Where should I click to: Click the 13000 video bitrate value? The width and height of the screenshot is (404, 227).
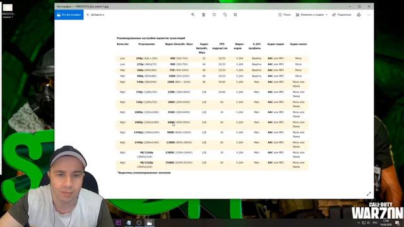click(x=170, y=143)
